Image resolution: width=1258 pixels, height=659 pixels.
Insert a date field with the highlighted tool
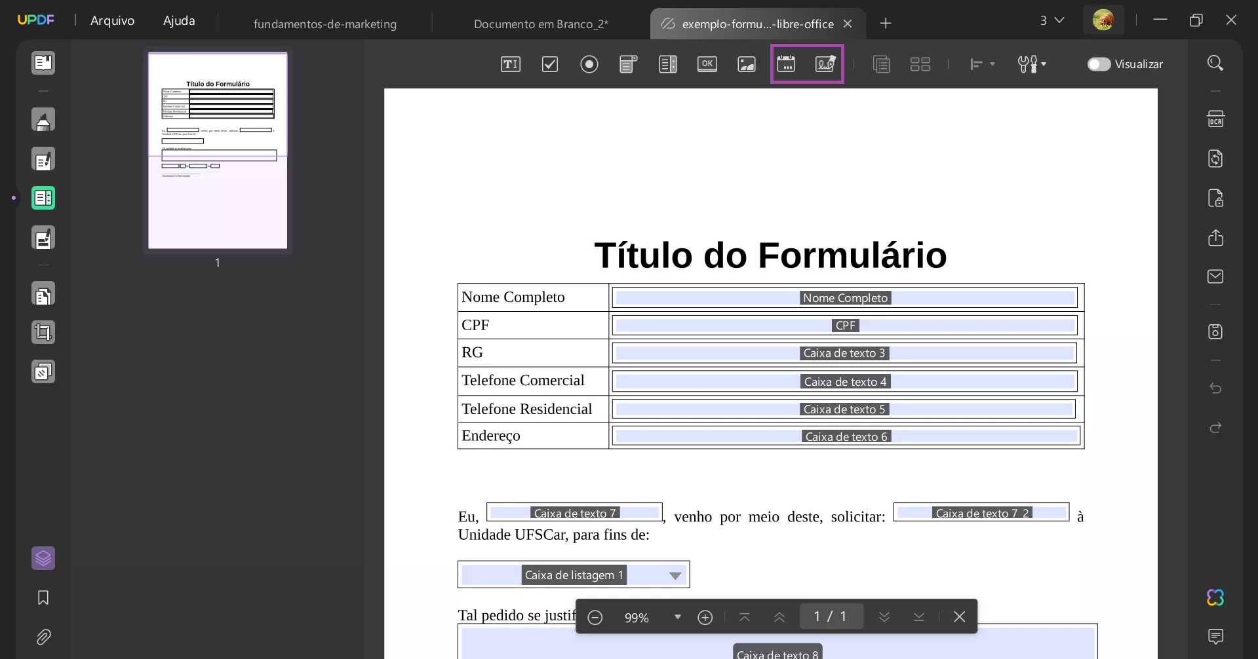pyautogui.click(x=787, y=64)
